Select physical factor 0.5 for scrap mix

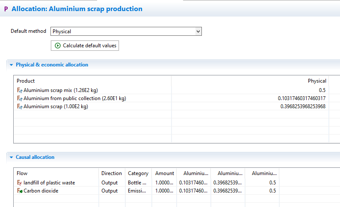tap(322, 90)
